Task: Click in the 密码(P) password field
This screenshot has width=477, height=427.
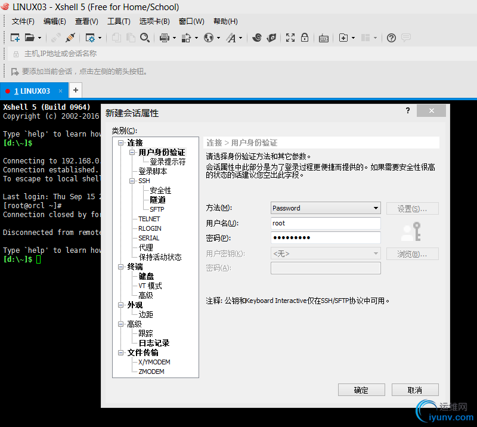Action: point(326,238)
